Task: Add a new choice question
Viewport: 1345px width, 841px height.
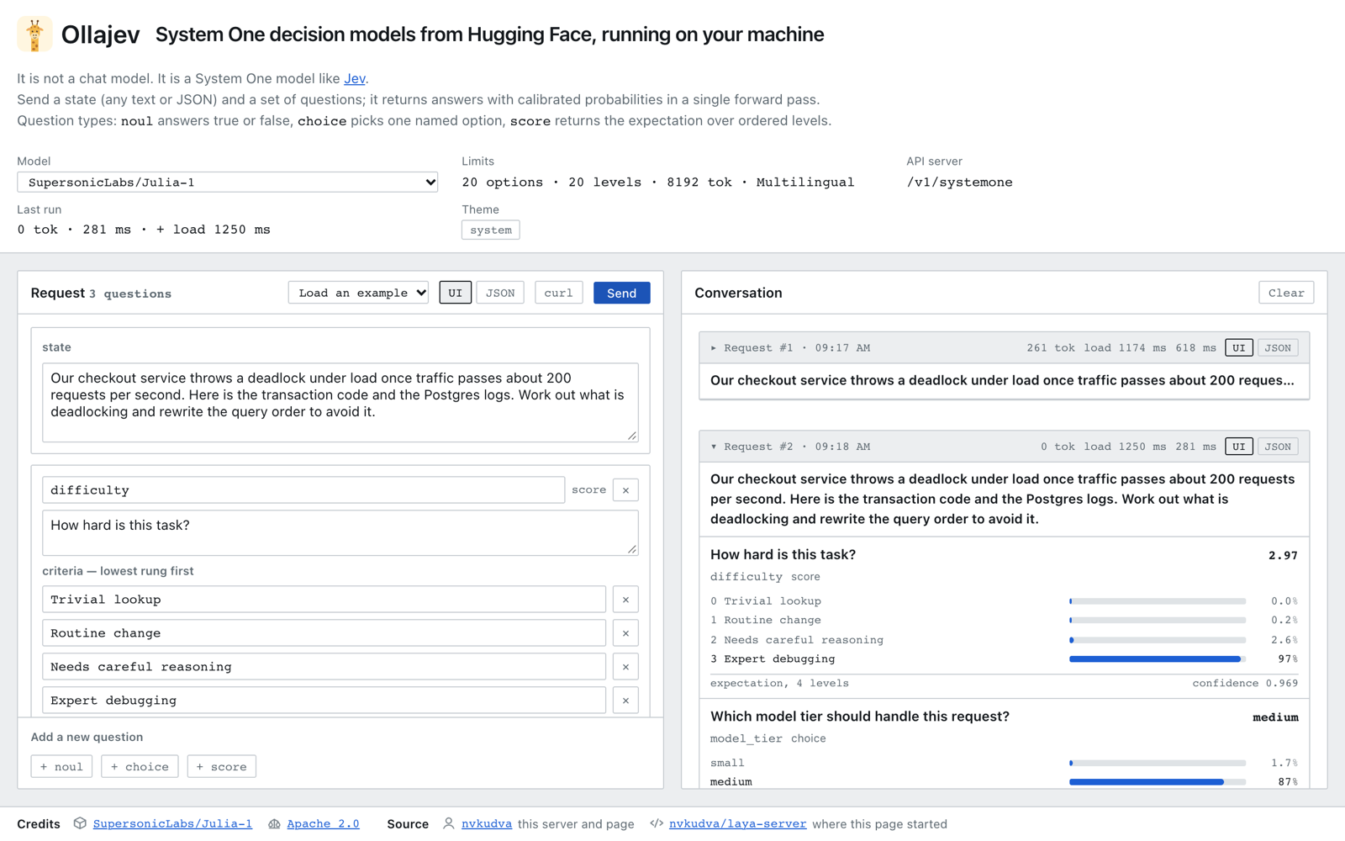Action: tap(140, 766)
